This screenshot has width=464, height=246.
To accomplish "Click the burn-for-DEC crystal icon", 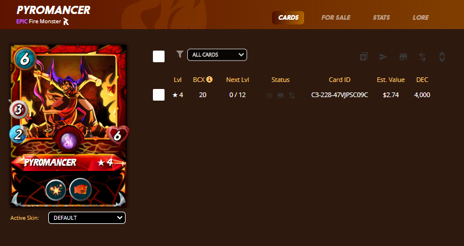I will click(x=442, y=56).
